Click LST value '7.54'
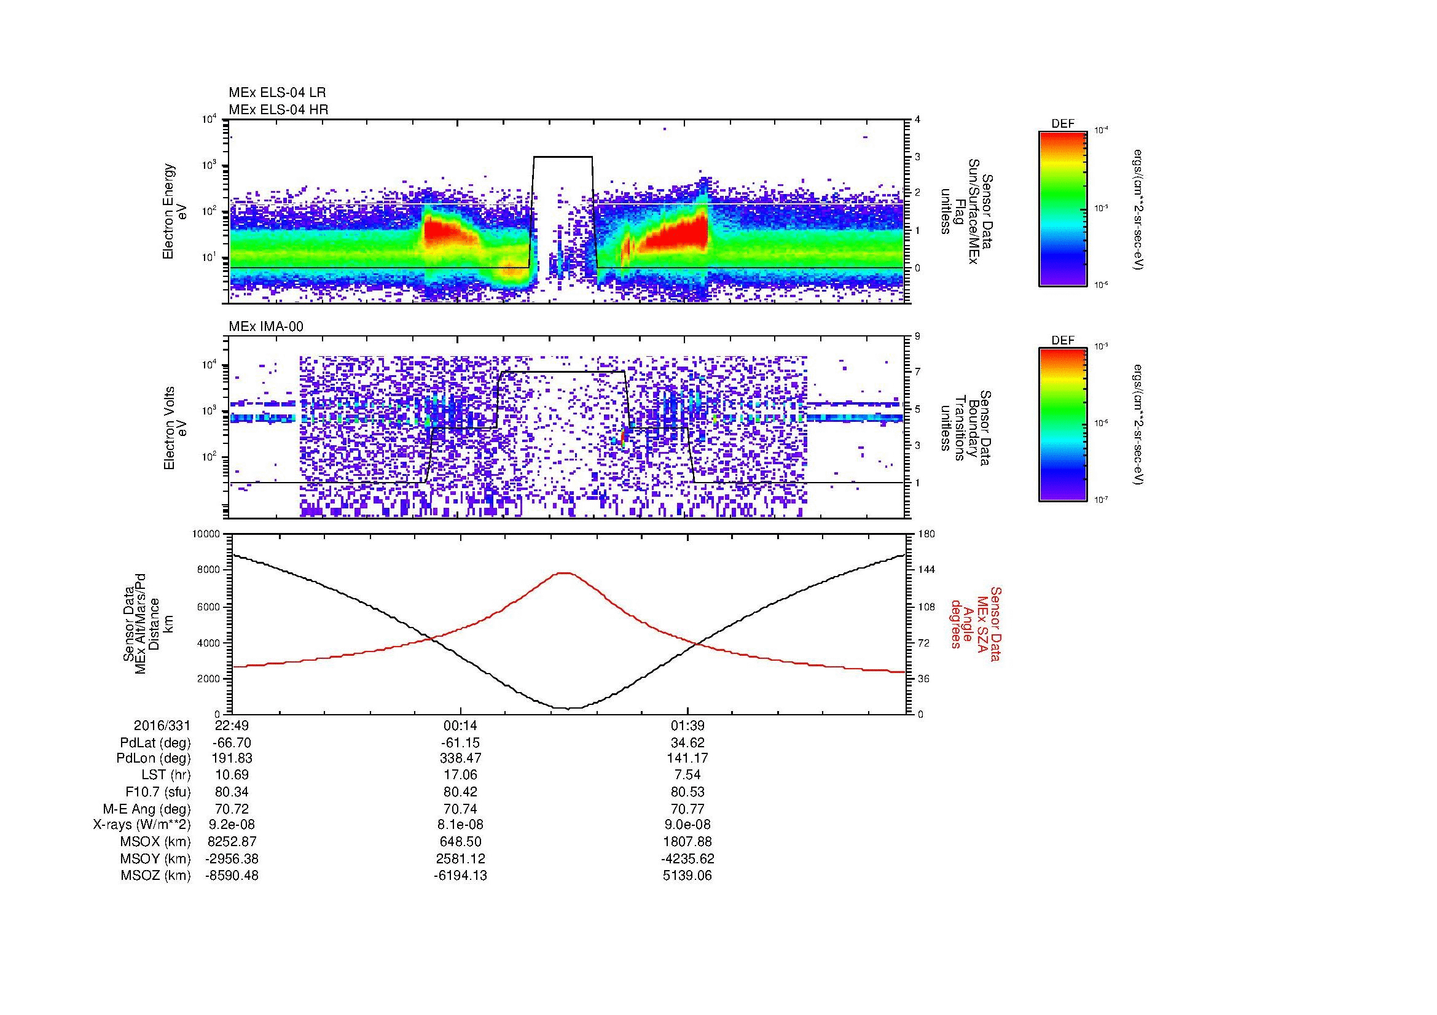This screenshot has height=1015, width=1437. click(688, 776)
